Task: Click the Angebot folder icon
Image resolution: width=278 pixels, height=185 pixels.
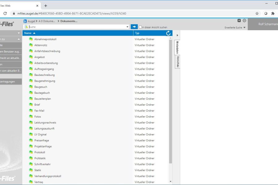Action: point(31,57)
